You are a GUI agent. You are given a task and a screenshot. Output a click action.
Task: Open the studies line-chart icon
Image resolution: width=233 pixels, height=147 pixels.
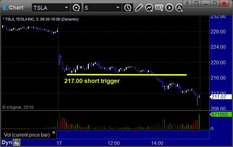[149, 8]
